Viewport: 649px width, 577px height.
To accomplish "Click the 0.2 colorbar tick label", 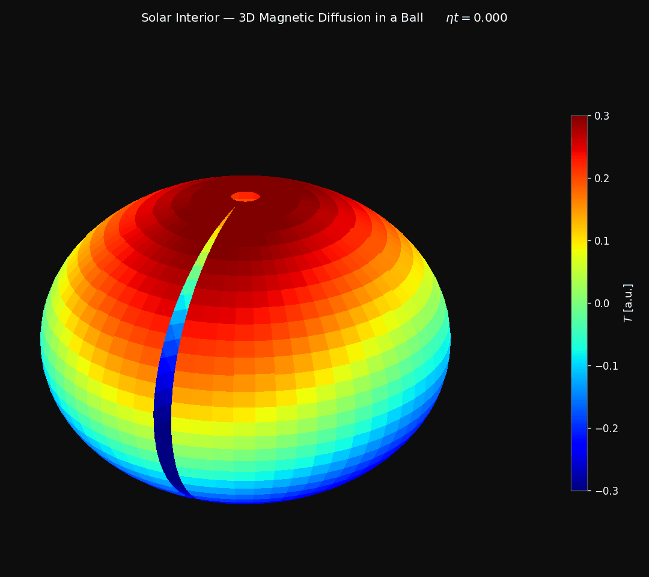I will pos(599,178).
